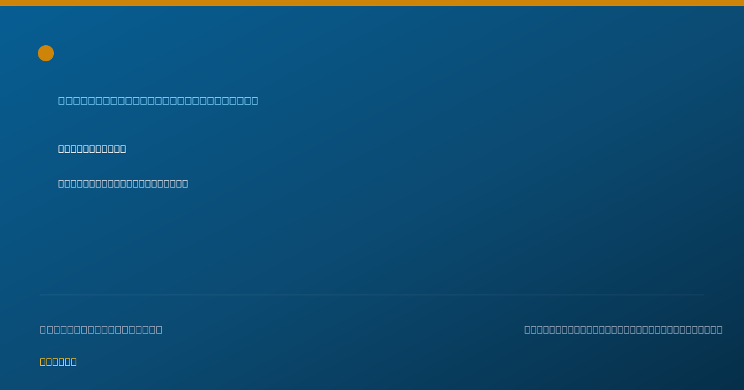Open the gray footer text on left
The height and width of the screenshot is (390, 744).
tap(101, 329)
